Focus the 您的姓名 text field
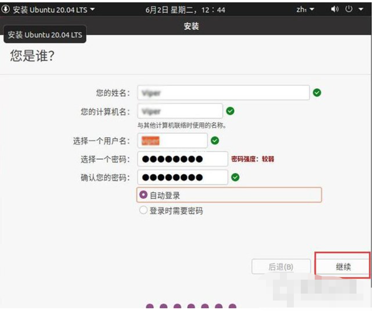Image resolution: width=372 pixels, height=311 pixels. pyautogui.click(x=223, y=93)
